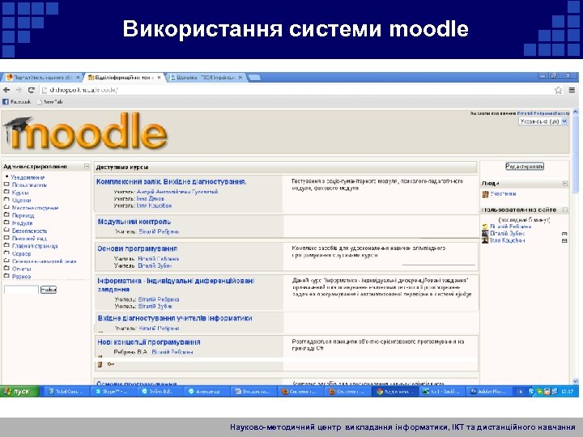The width and height of the screenshot is (583, 437).
Task: Click the key icon under Нові концепції
Action: (x=110, y=364)
